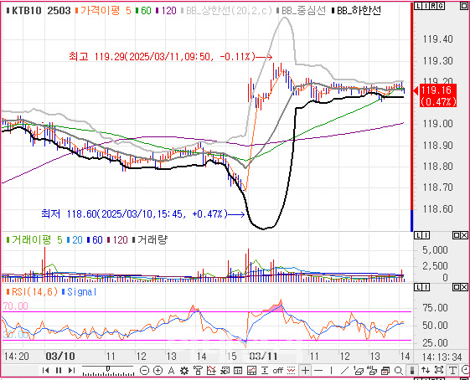The image size is (470, 380).
Task: Click the chart with arrows compare icon
Action: point(225,371)
